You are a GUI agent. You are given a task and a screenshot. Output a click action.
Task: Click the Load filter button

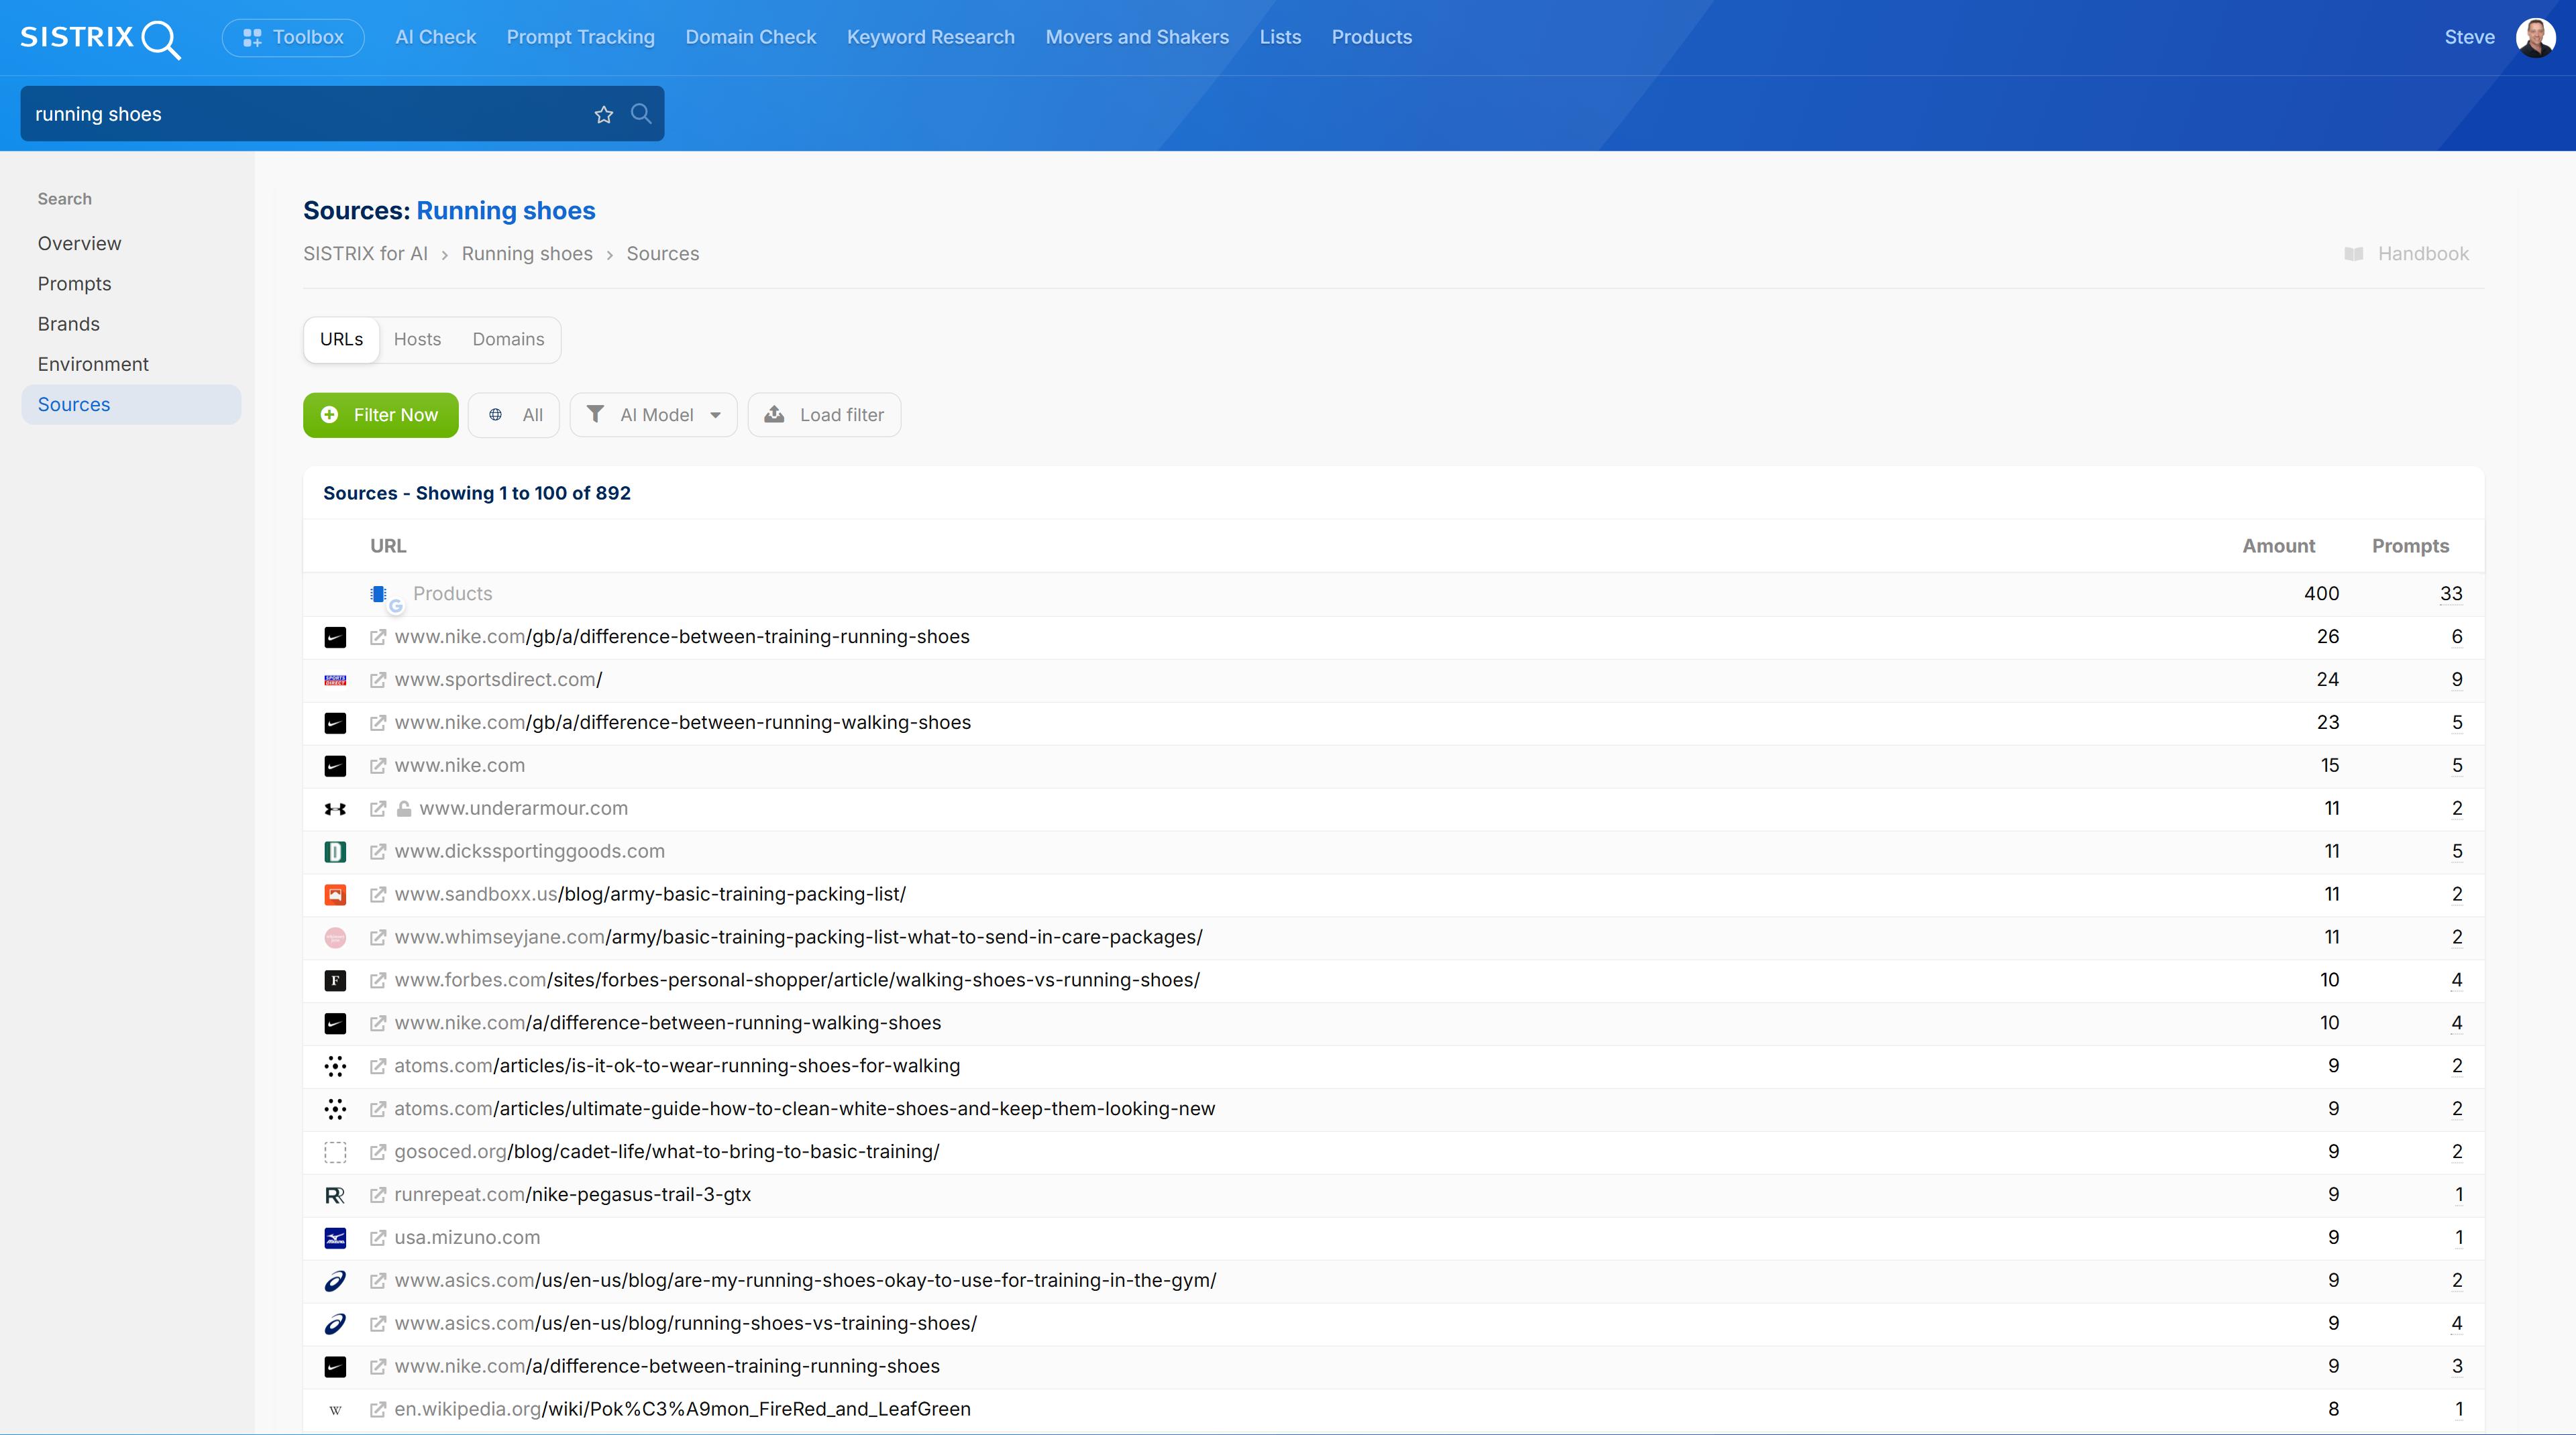pyautogui.click(x=824, y=414)
